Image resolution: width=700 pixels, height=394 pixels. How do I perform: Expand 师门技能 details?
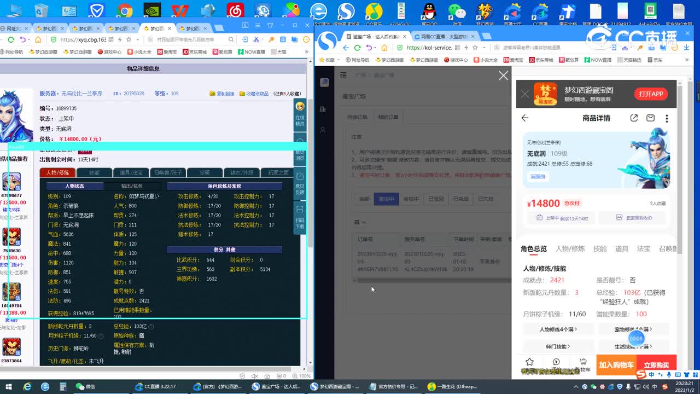558,346
